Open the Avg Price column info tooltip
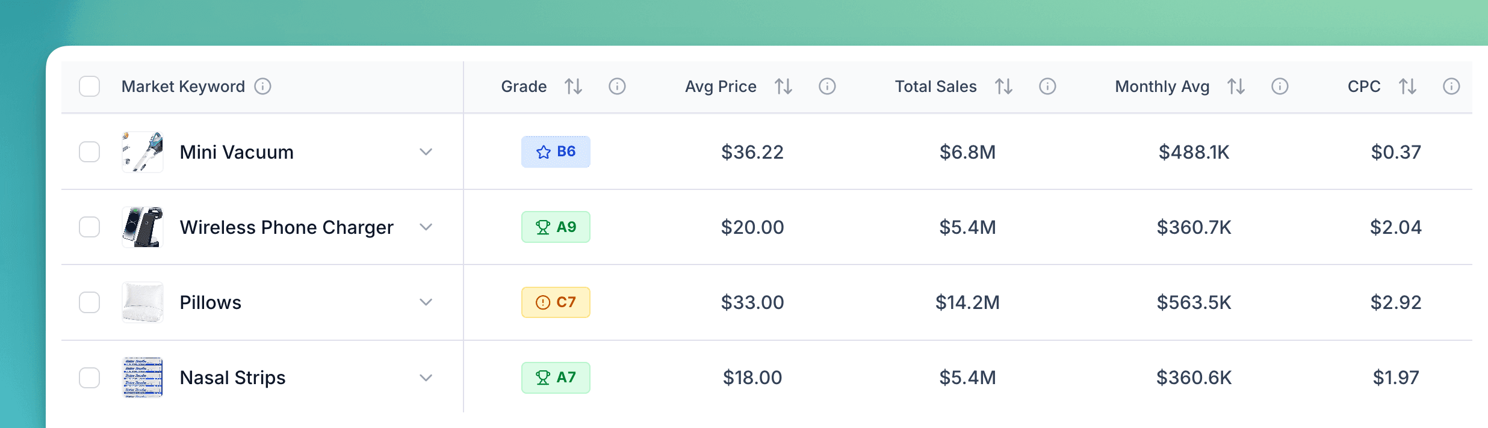The height and width of the screenshot is (428, 1488). pyautogui.click(x=827, y=86)
